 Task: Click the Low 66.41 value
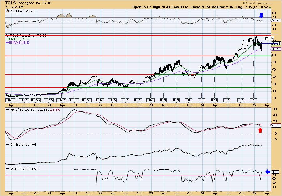click(180, 7)
